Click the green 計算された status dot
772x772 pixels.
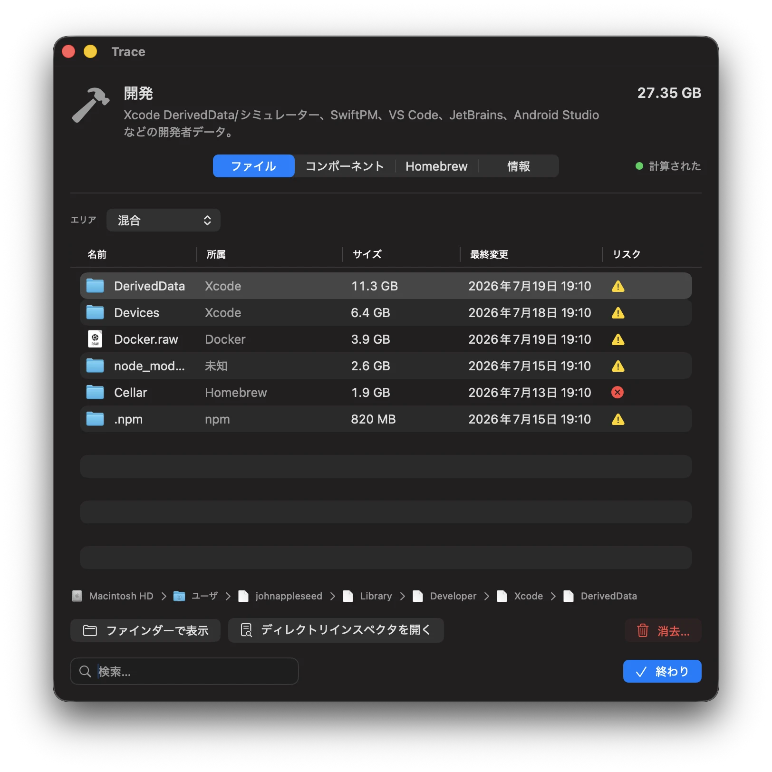point(639,166)
